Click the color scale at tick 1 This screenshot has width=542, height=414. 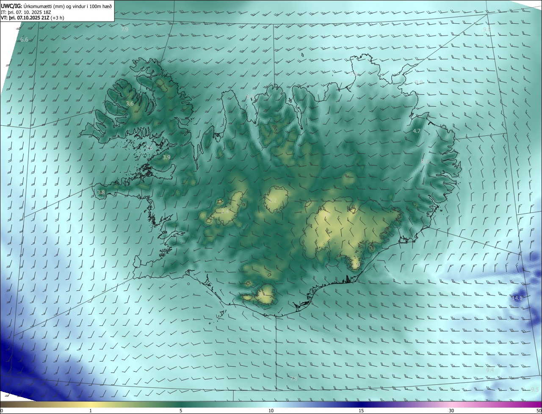coord(91,411)
